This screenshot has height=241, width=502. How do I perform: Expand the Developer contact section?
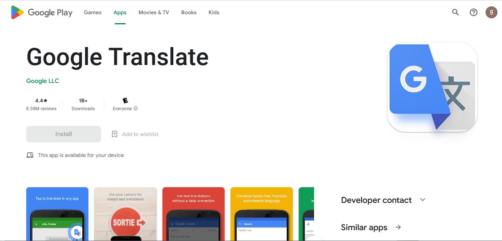coord(423,200)
